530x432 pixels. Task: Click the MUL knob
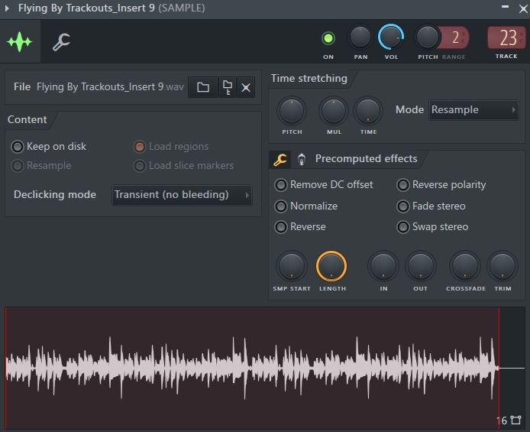(334, 112)
